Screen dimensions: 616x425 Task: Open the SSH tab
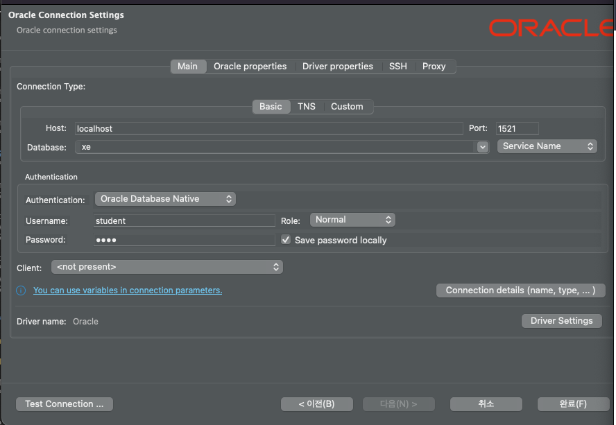click(398, 66)
